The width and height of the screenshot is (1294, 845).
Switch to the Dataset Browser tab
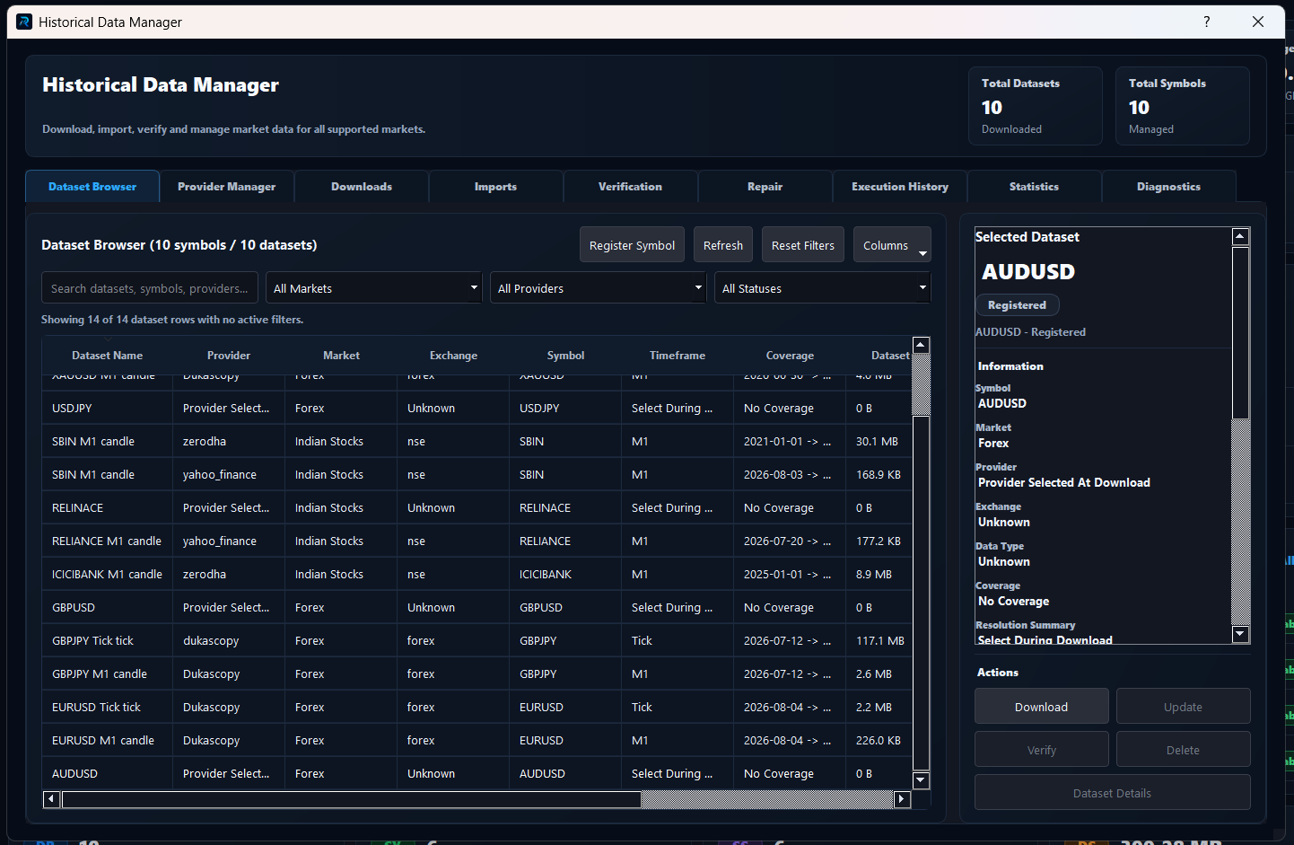(92, 187)
